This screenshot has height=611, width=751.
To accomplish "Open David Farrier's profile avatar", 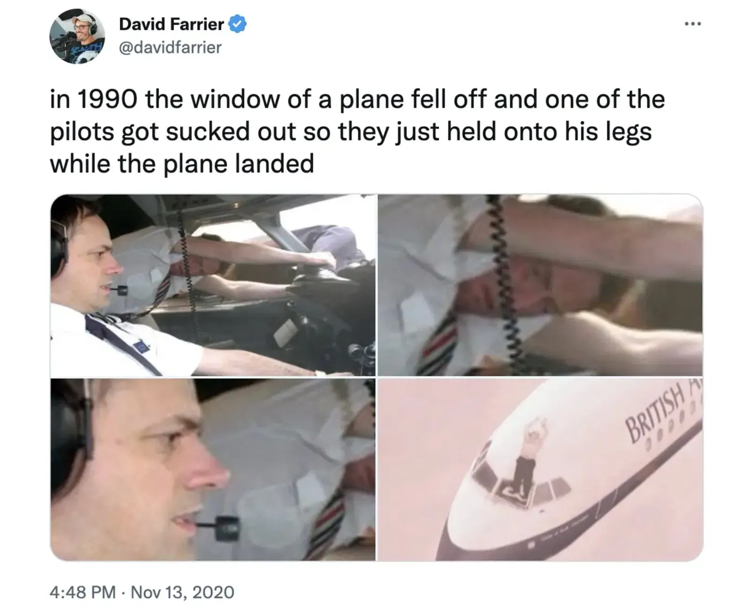I will [77, 36].
